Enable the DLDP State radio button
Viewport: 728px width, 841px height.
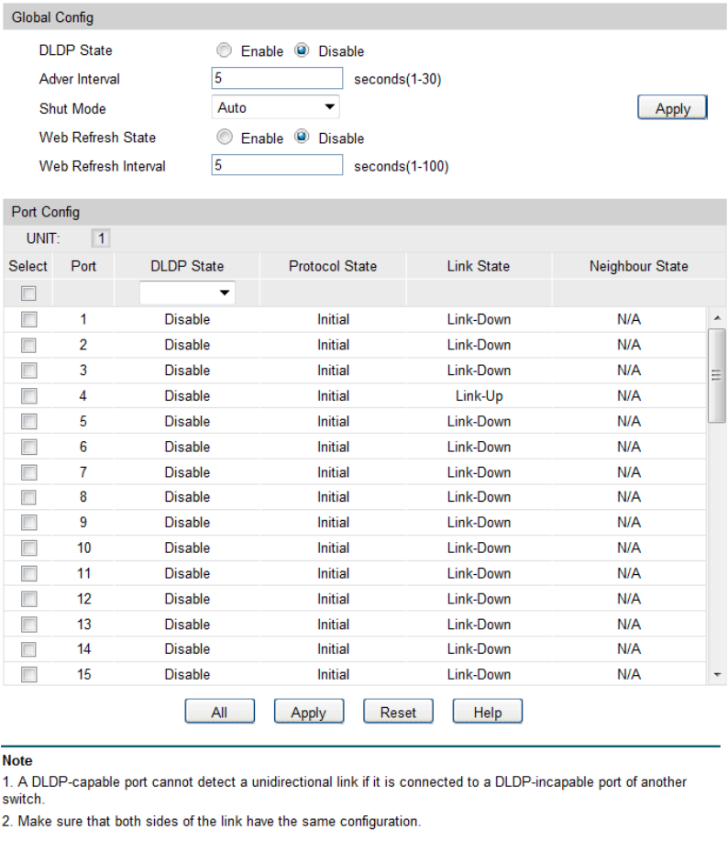pyautogui.click(x=224, y=50)
